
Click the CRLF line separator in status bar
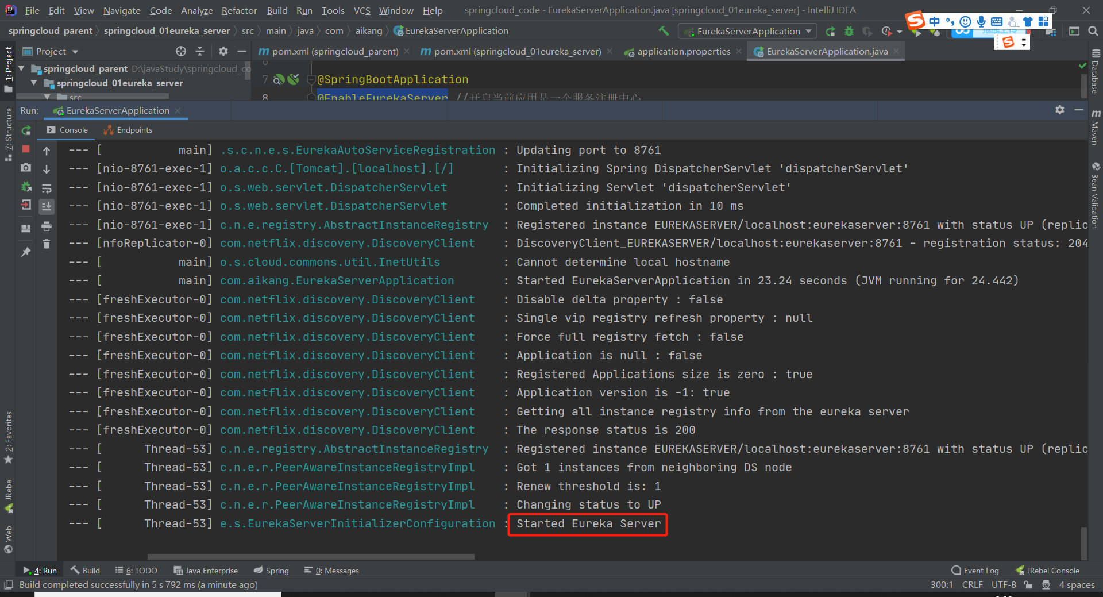(972, 585)
